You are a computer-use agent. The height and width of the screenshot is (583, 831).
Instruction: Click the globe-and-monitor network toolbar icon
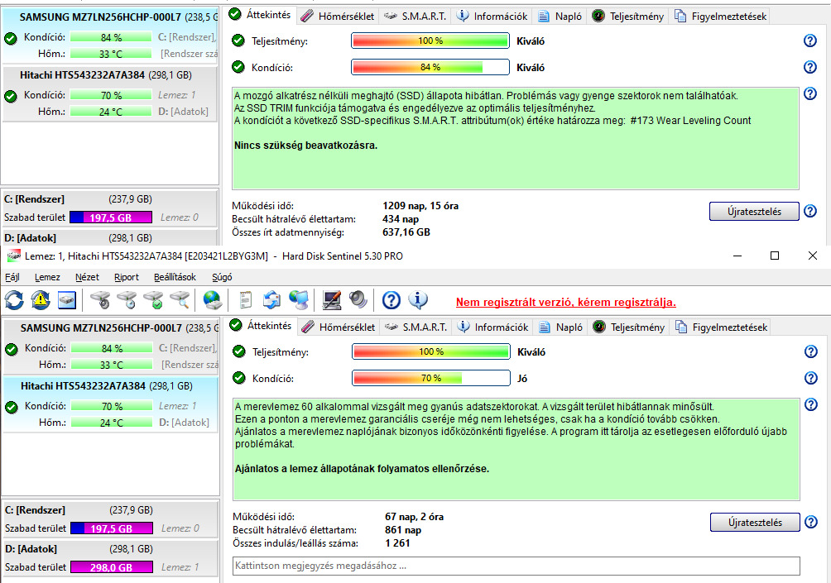click(x=299, y=300)
